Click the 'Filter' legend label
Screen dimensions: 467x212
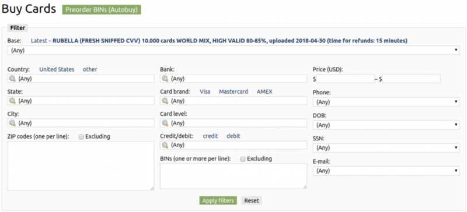18,28
